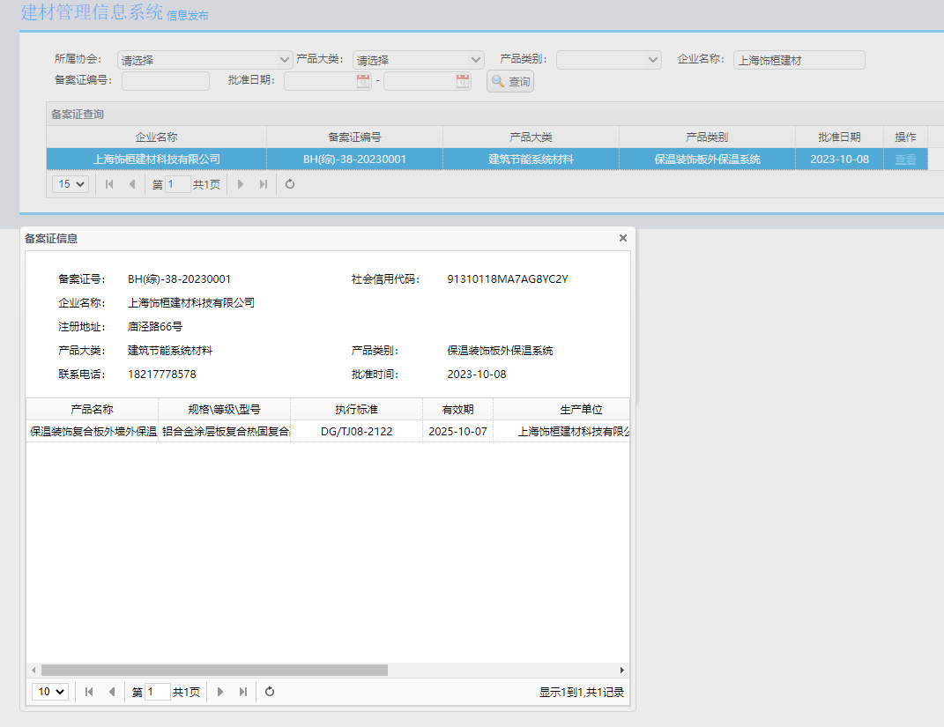This screenshot has width=944, height=727.
Task: Click the 批准日期 end date field
Action: (427, 81)
